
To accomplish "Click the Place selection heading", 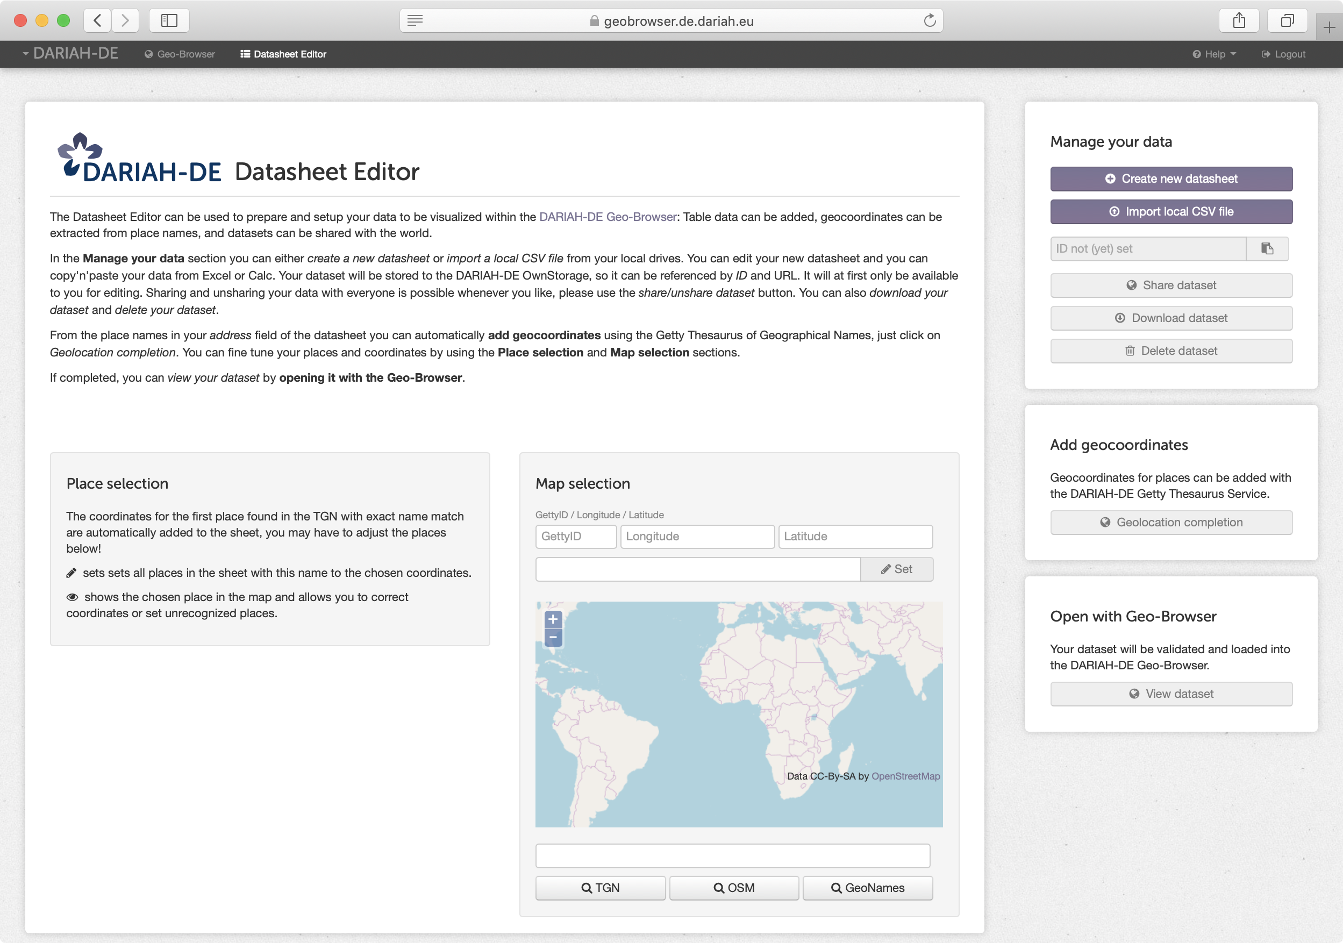I will 117,483.
